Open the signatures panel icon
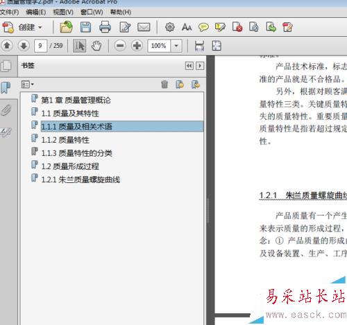347x325 pixels. coord(6,132)
